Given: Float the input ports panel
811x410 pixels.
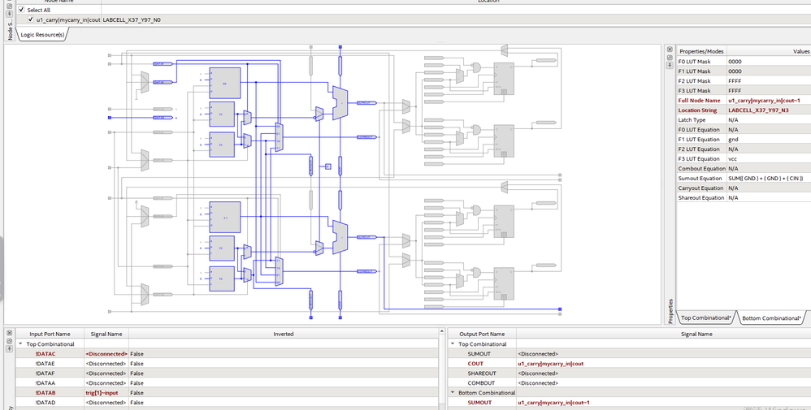Looking at the screenshot, I should tap(9, 342).
